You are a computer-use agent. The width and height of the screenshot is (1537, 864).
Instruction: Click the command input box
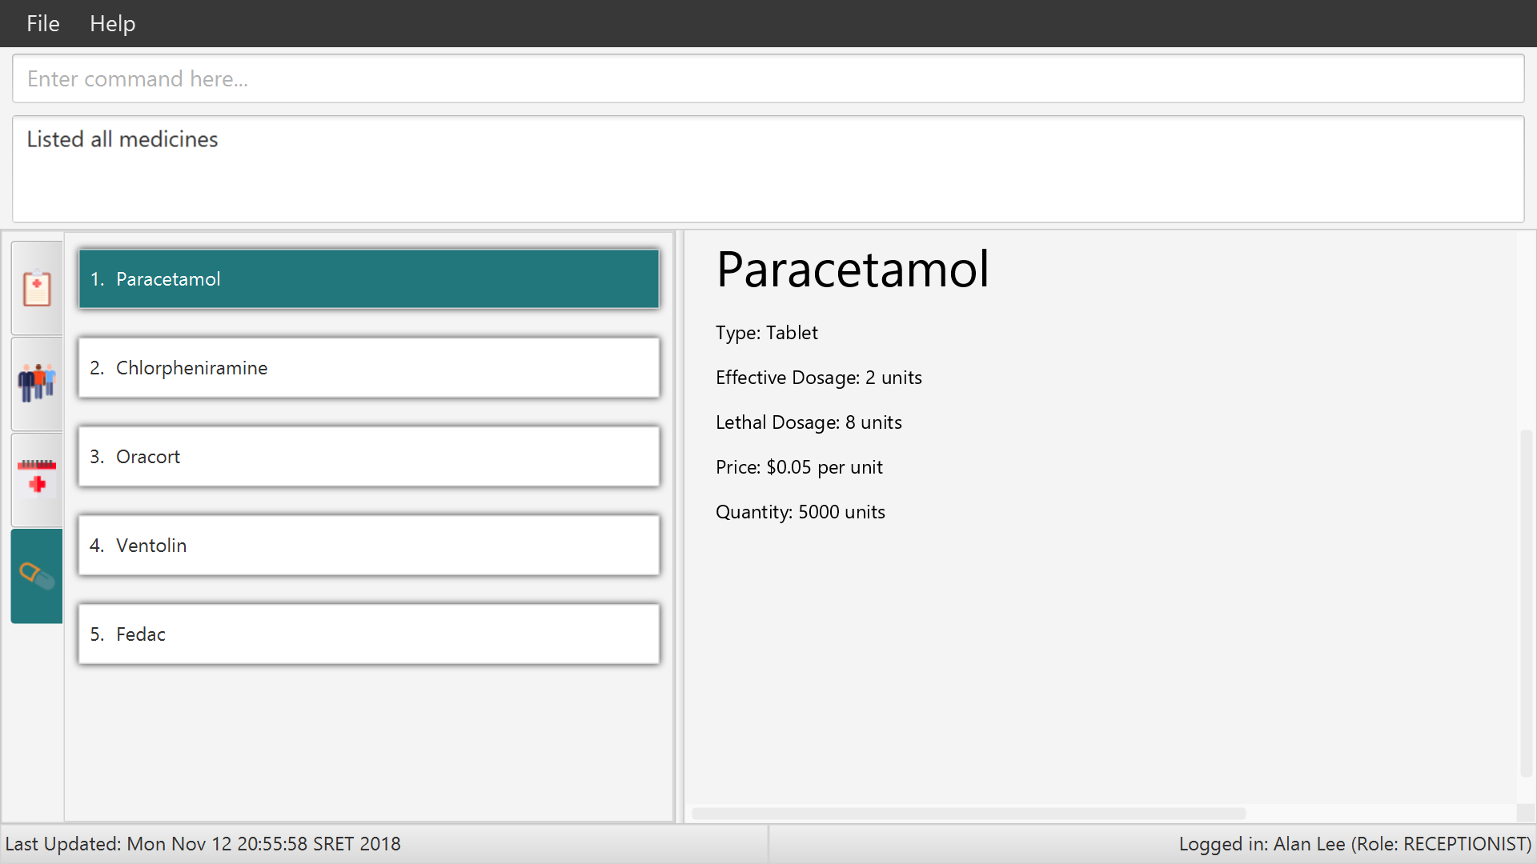pyautogui.click(x=768, y=78)
